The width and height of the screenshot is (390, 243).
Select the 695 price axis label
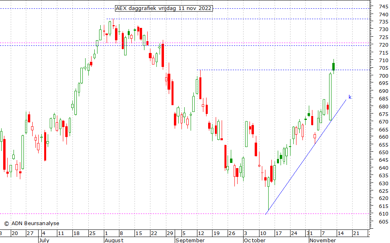point(383,83)
